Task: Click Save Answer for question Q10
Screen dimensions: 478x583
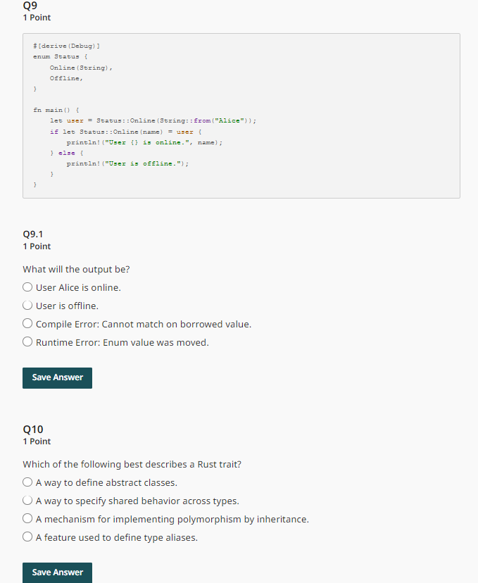Action: tap(57, 572)
